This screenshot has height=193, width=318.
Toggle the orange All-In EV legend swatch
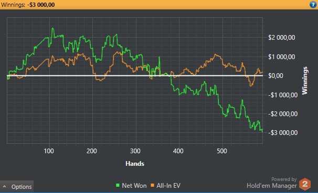tap(153, 185)
